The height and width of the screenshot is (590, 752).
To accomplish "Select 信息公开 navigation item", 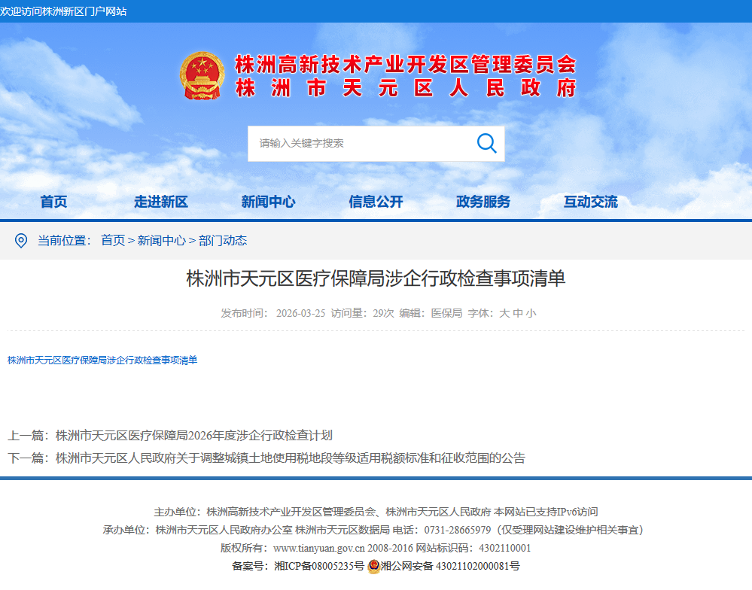I will pyautogui.click(x=376, y=202).
